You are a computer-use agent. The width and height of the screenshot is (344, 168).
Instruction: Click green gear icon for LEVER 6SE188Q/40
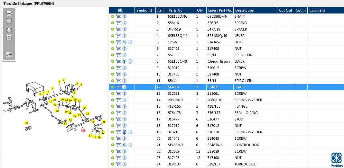(x=113, y=36)
